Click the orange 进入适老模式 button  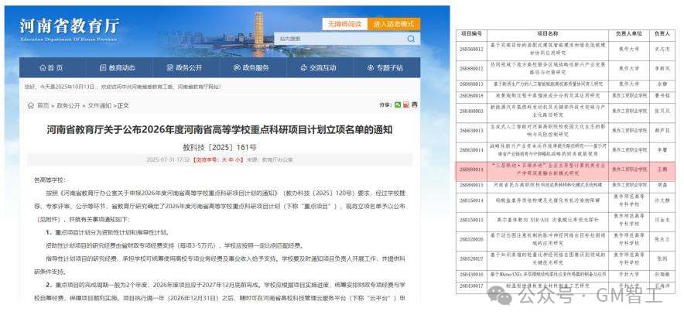[x=394, y=24]
